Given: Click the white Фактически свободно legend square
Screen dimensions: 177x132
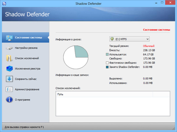Looking at the screenshot, I should [107, 63].
